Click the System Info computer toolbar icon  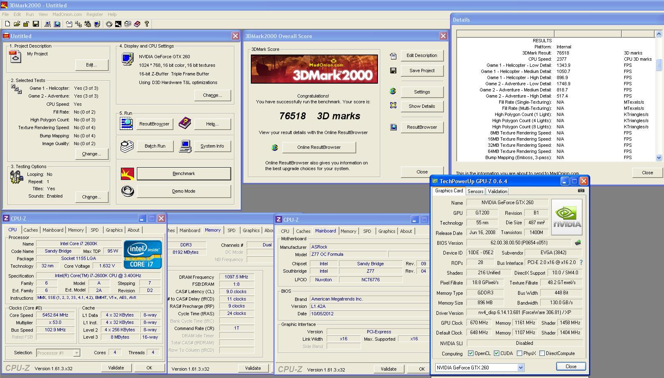48,24
